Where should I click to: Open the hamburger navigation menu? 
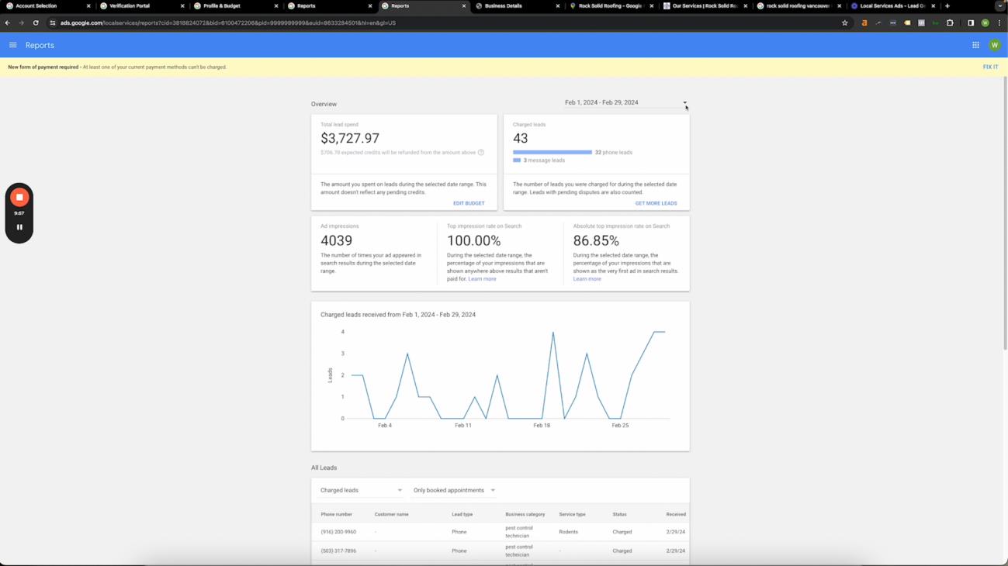[x=13, y=45]
